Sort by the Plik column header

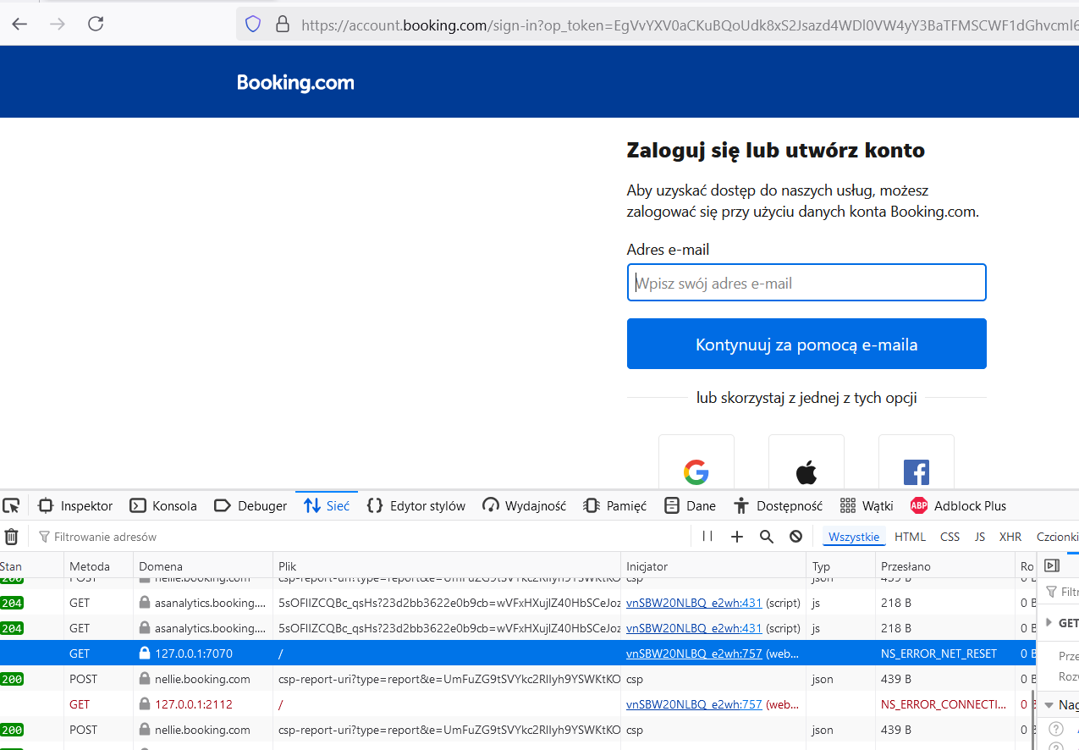coord(447,566)
